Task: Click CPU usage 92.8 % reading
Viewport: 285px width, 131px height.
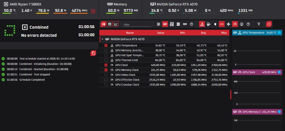Action: click(60, 11)
